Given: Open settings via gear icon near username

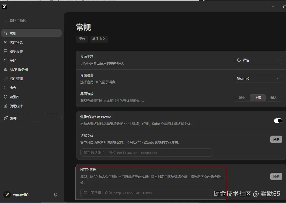Looking at the screenshot, I should (x=56, y=195).
